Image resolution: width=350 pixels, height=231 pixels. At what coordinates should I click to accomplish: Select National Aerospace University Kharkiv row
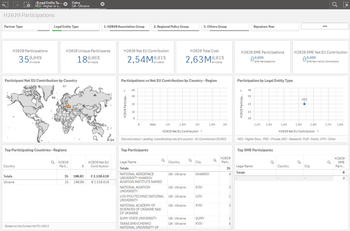[175, 178]
